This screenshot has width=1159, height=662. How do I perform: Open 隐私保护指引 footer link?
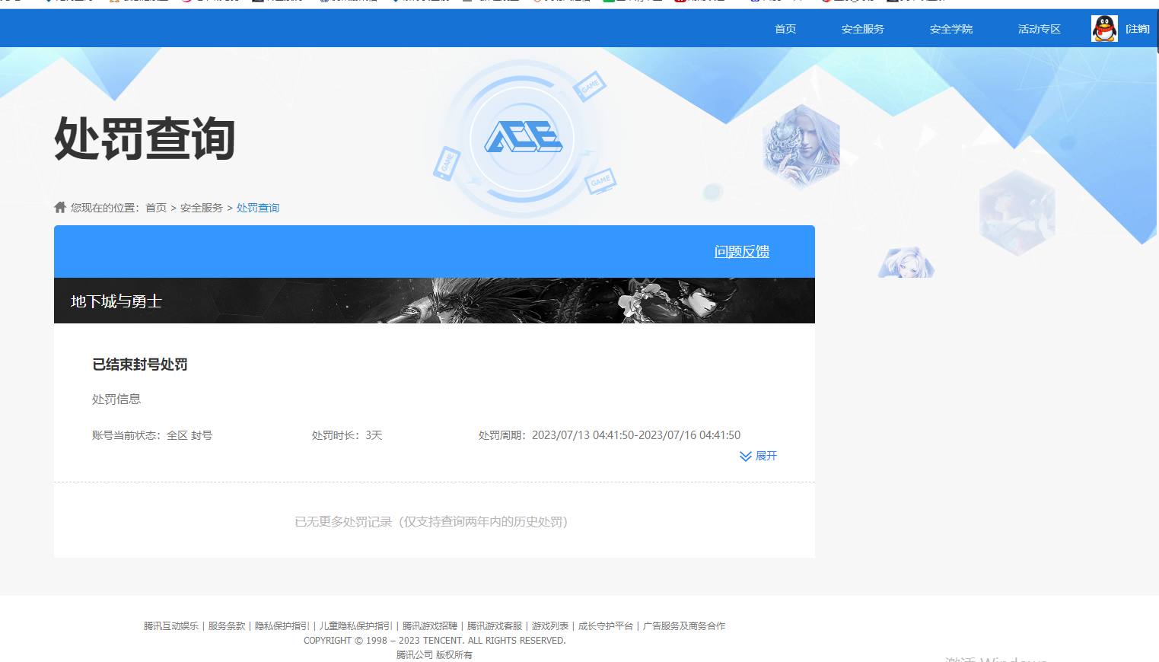click(282, 625)
